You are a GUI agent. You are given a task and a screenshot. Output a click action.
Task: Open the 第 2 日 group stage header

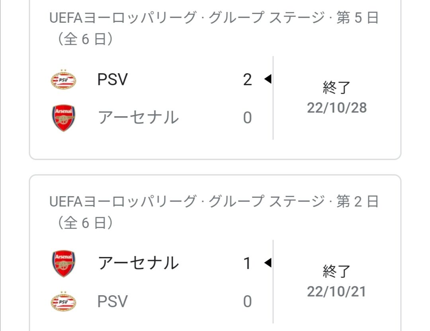(x=214, y=212)
